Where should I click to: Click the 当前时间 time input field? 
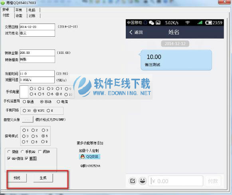pyautogui.click(x=37, y=73)
